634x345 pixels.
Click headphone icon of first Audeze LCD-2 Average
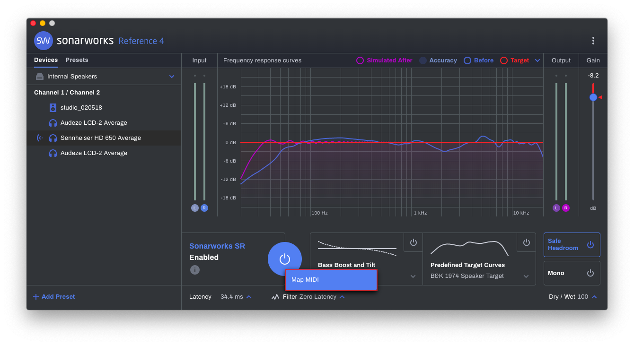click(x=53, y=123)
